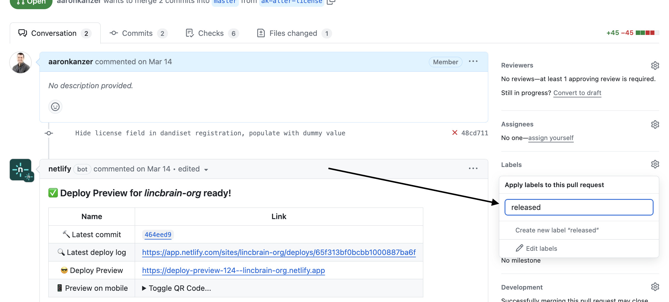Viewport: 669px width, 302px height.
Task: Create new label named released
Action: [557, 230]
